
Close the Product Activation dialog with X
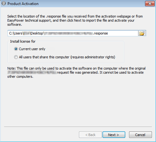tap(150, 4)
